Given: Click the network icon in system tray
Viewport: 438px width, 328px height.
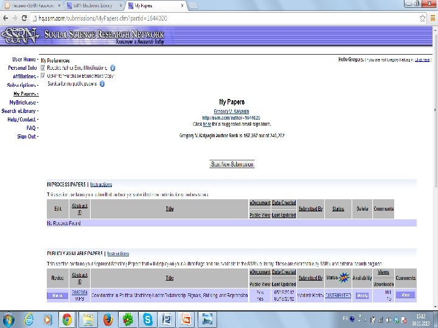Looking at the screenshot, I should tap(380, 320).
